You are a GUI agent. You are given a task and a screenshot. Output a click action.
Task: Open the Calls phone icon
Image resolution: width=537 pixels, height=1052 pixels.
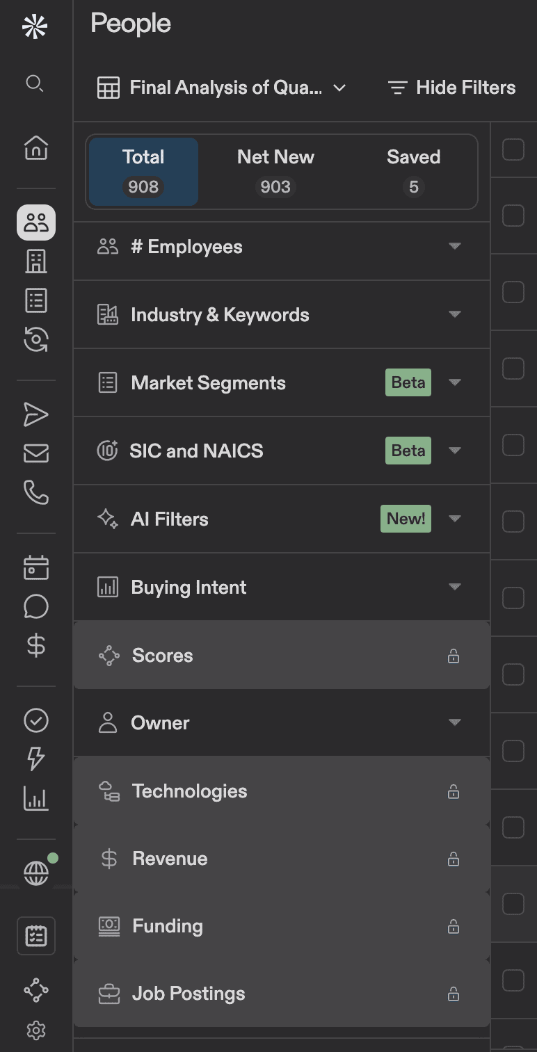pyautogui.click(x=36, y=492)
